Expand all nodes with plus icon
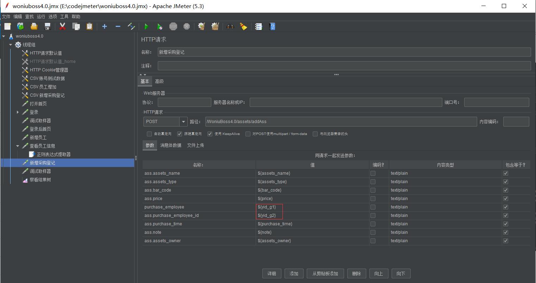Viewport: 536px width, 283px height. (105, 26)
